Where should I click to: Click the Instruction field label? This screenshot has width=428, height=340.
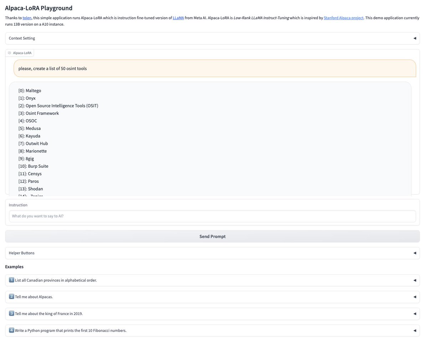click(18, 205)
